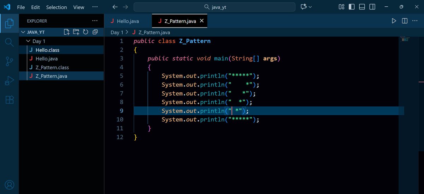Open the Edit menu

point(35,7)
